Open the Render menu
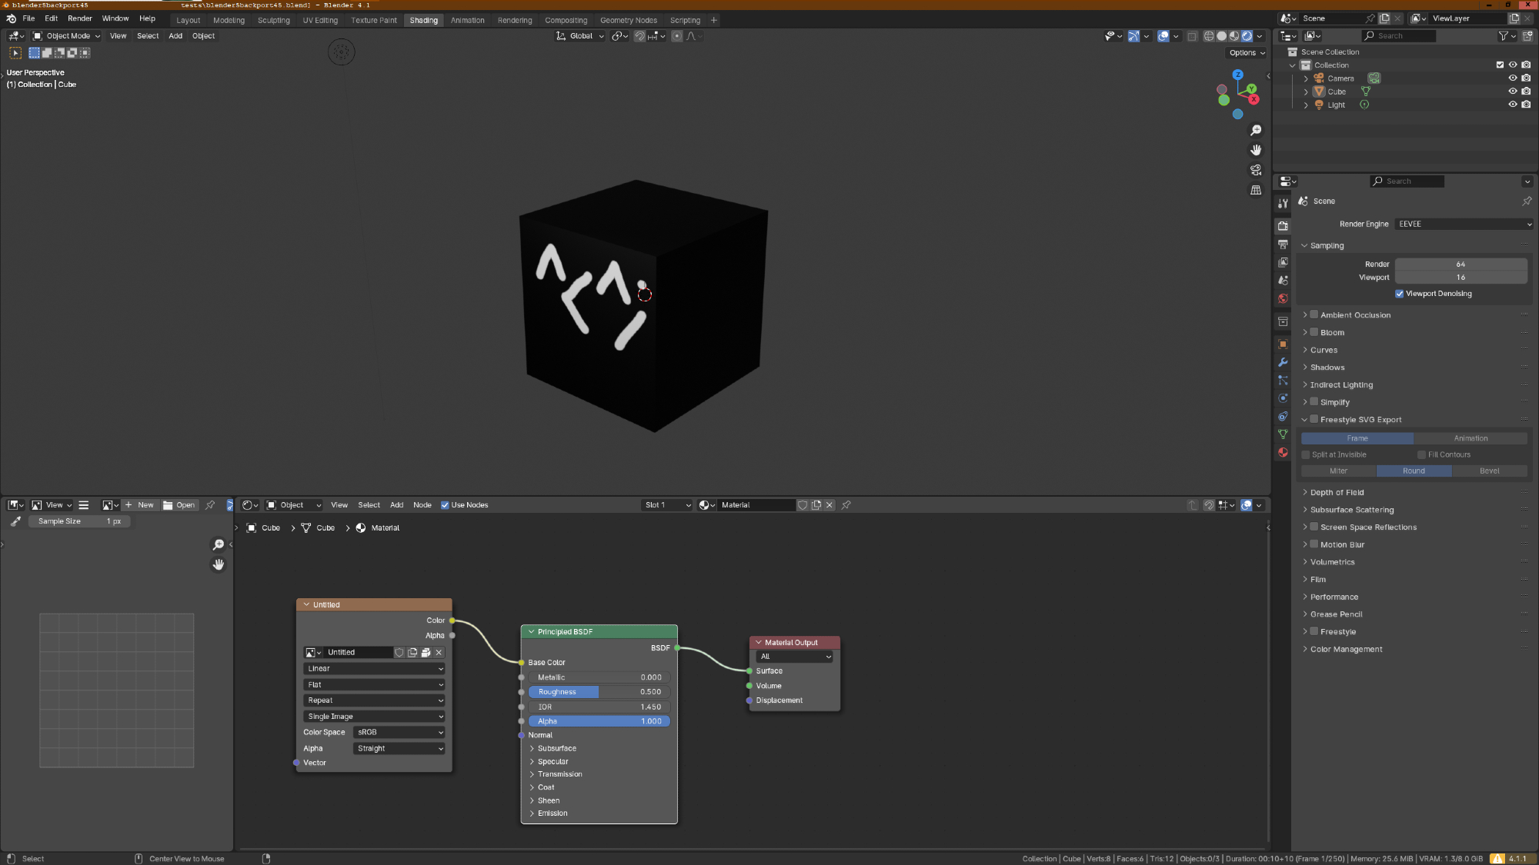Viewport: 1539px width, 865px height. tap(79, 18)
